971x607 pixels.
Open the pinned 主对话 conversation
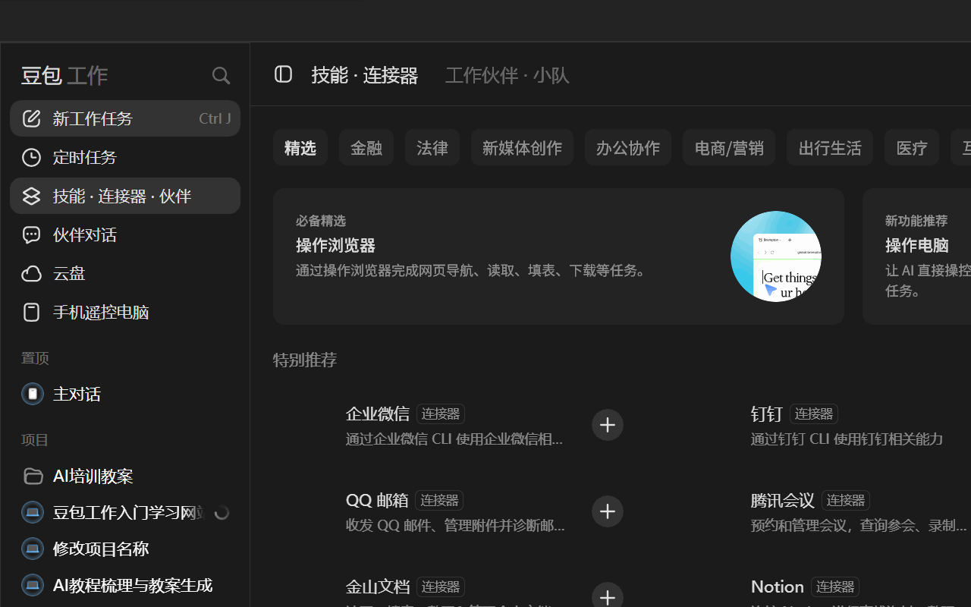pos(125,394)
